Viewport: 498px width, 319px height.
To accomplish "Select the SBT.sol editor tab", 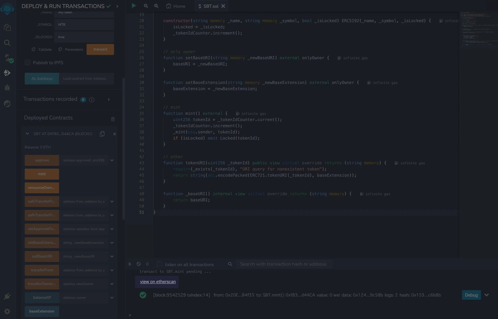I will (x=211, y=6).
